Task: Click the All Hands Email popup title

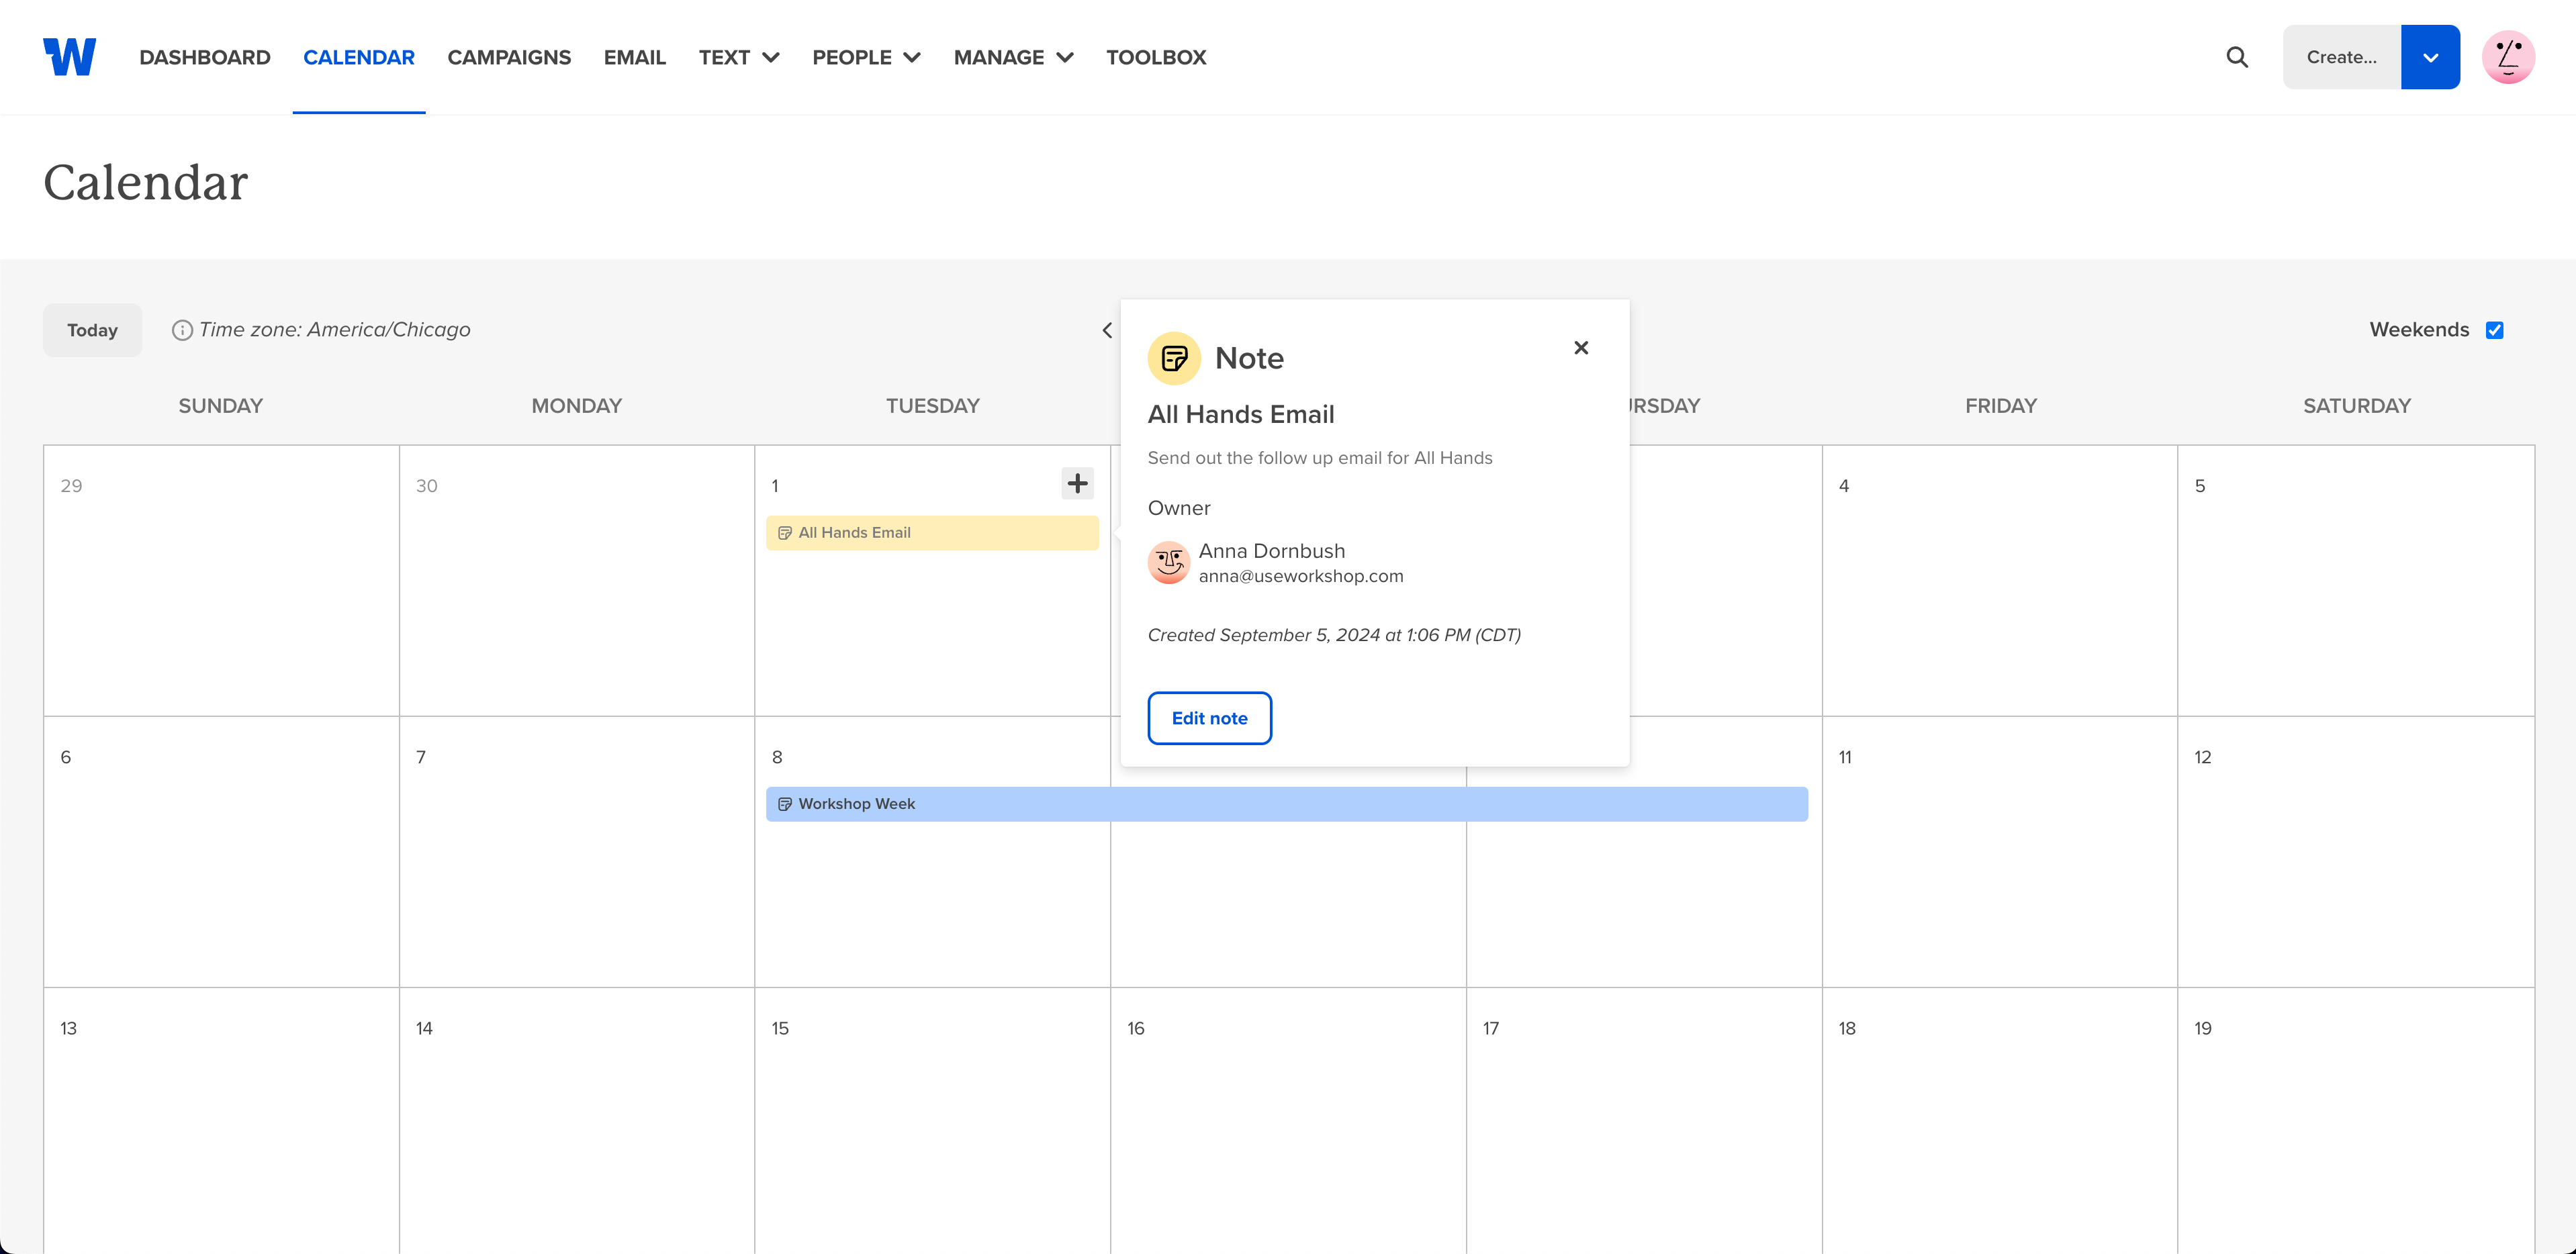Action: coord(1240,414)
